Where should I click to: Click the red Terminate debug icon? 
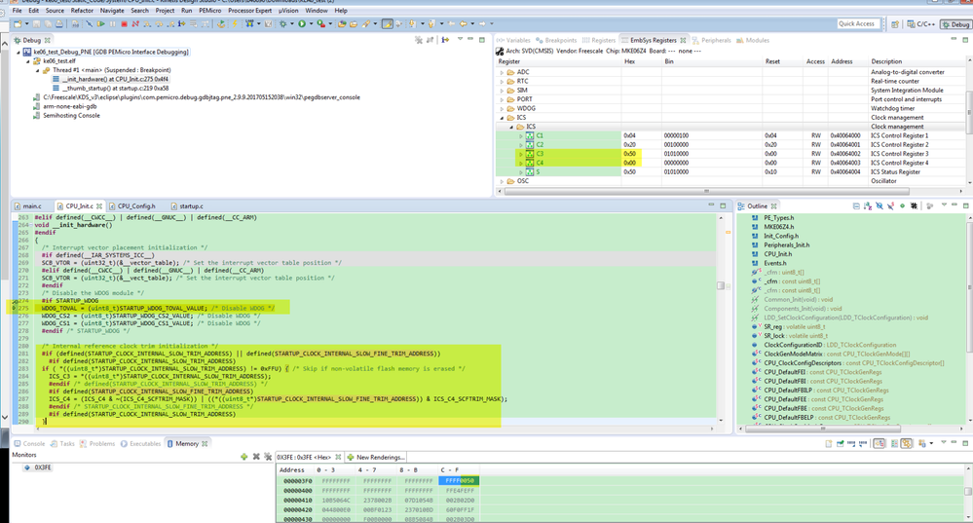[124, 23]
